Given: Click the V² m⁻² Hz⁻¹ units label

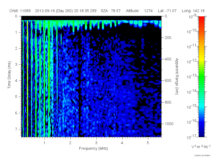Looking at the screenshot, I should coord(201,147).
